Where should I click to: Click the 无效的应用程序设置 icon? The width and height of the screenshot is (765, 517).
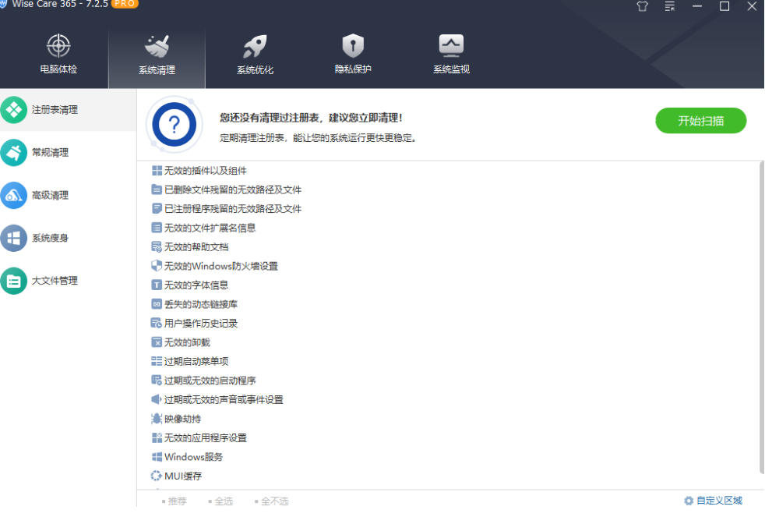point(157,437)
